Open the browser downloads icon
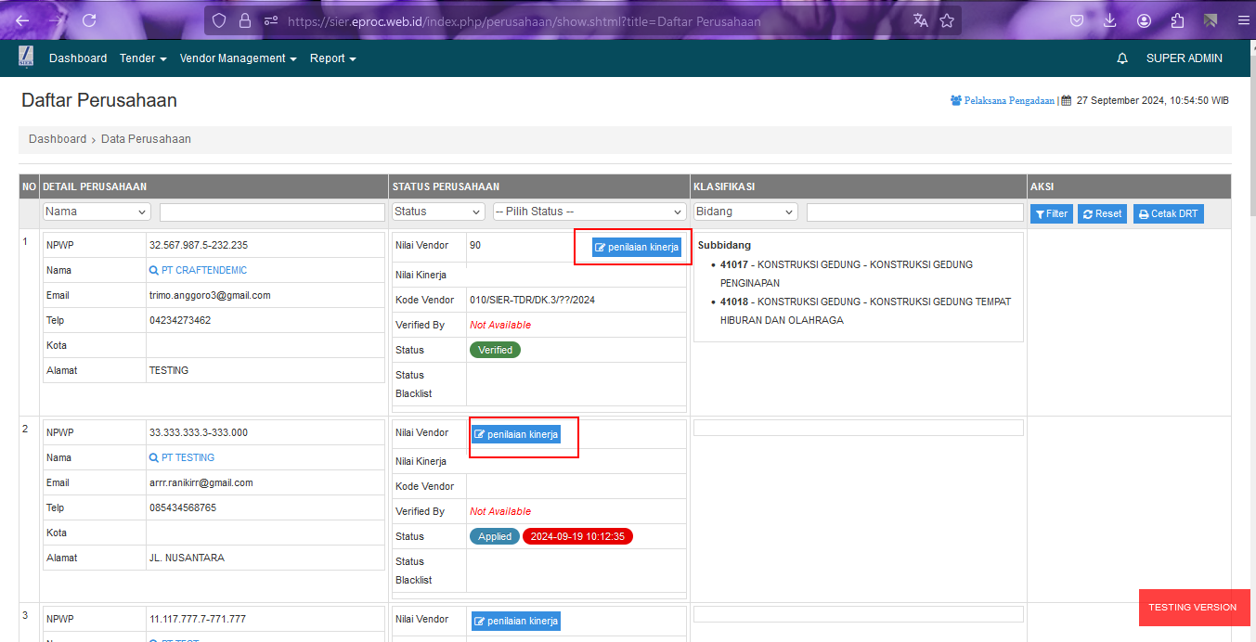1256x642 pixels. (x=1109, y=20)
